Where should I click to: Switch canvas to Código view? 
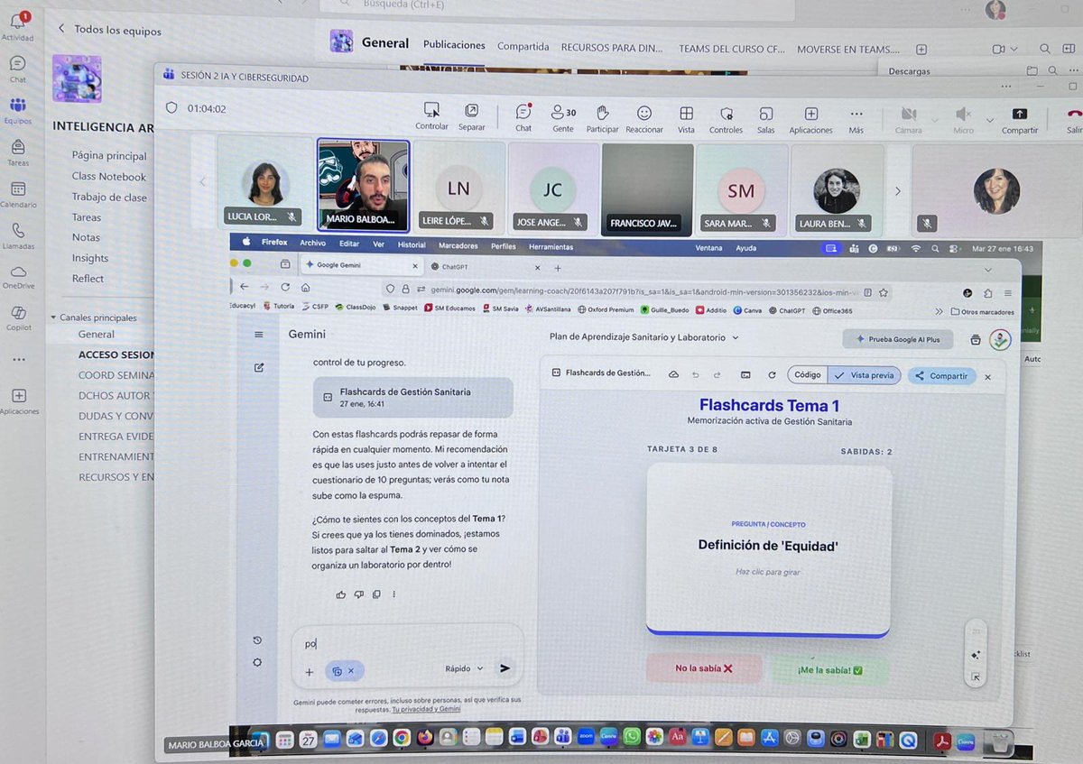point(808,375)
